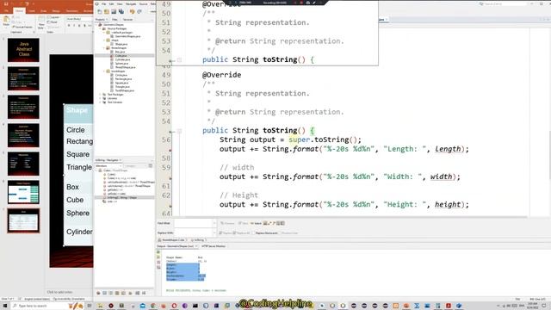Expand the Test Packages node
551x310 pixels.
pyautogui.click(x=101, y=94)
